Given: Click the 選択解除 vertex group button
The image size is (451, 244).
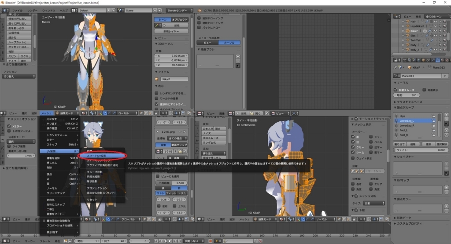Looking at the screenshot, I should [441, 144].
